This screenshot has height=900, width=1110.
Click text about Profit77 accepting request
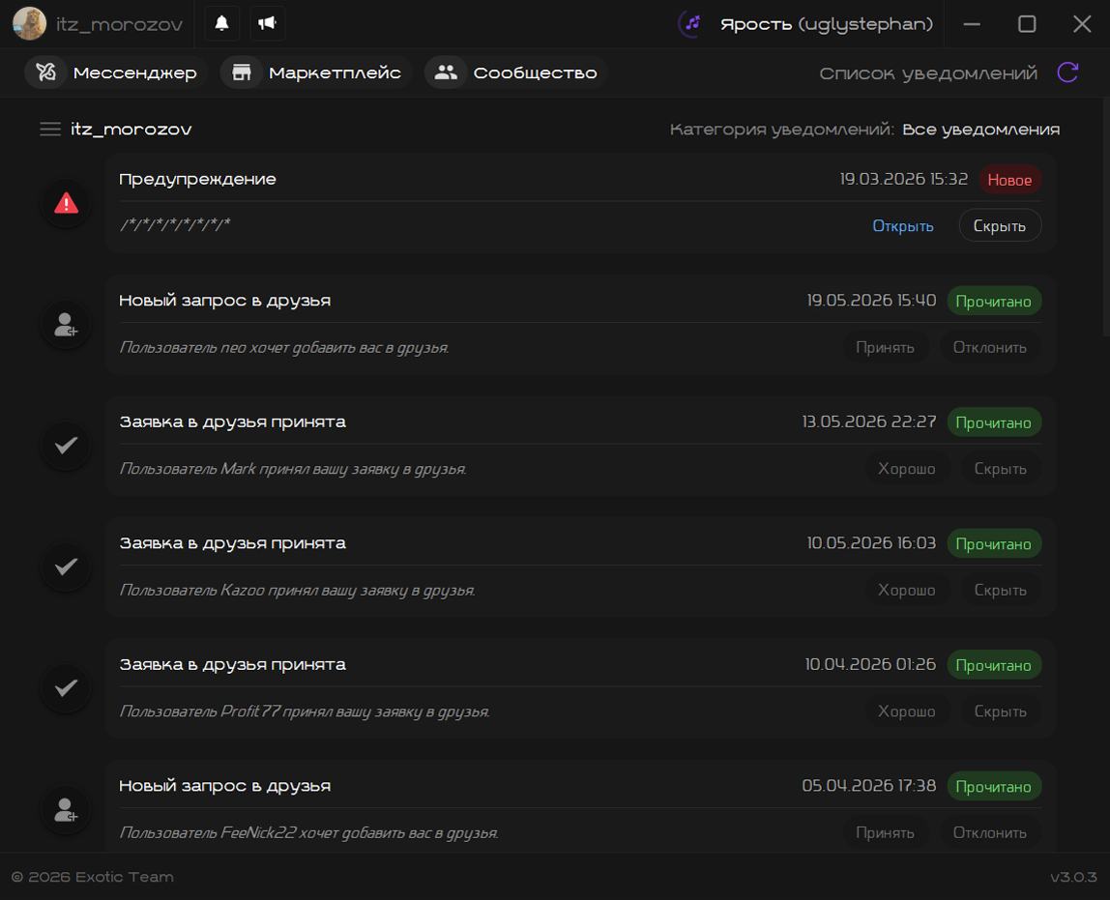coord(305,711)
